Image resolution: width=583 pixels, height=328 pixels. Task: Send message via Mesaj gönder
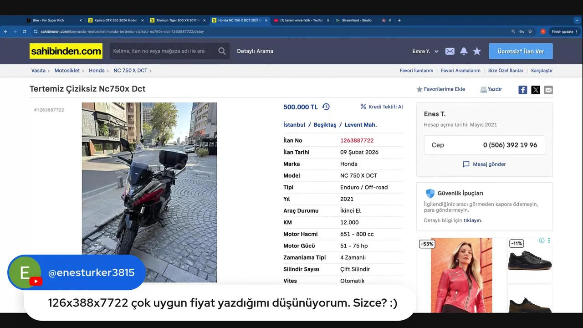pos(484,164)
